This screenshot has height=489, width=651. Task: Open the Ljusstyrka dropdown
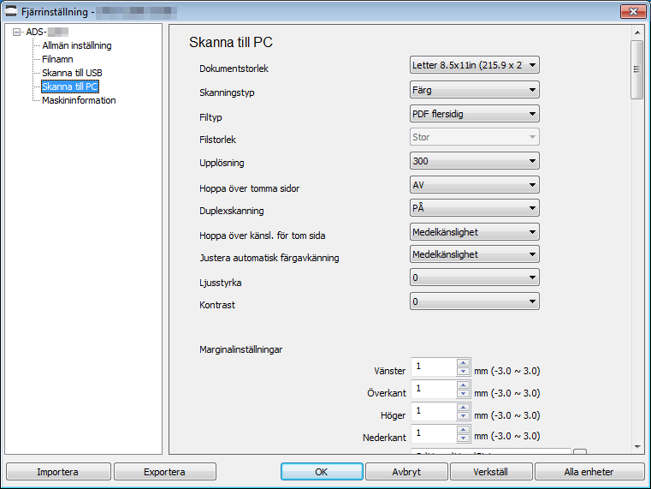pyautogui.click(x=475, y=277)
